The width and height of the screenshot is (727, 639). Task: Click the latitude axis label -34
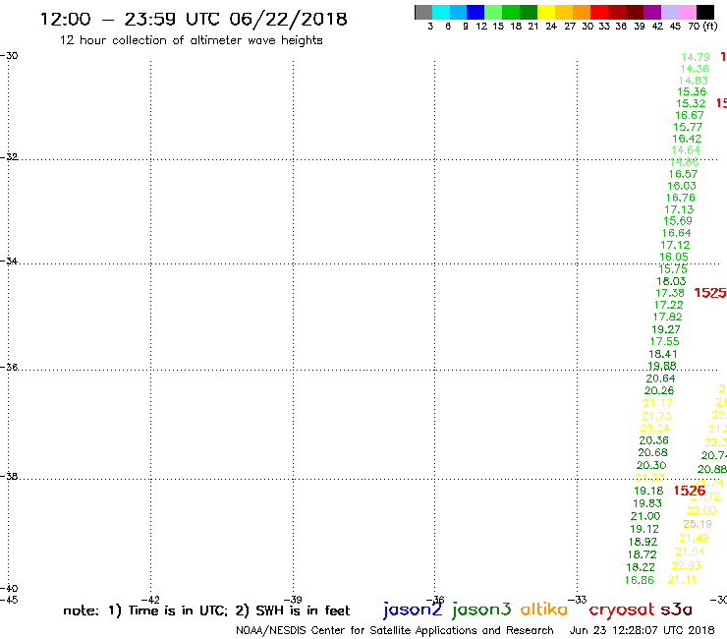point(9,261)
